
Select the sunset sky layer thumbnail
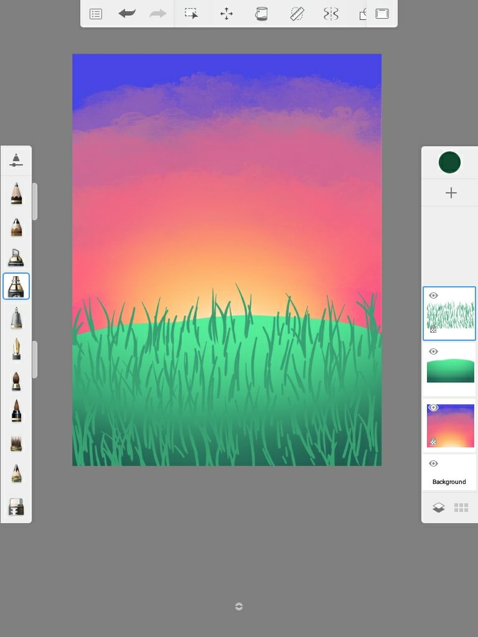point(451,425)
